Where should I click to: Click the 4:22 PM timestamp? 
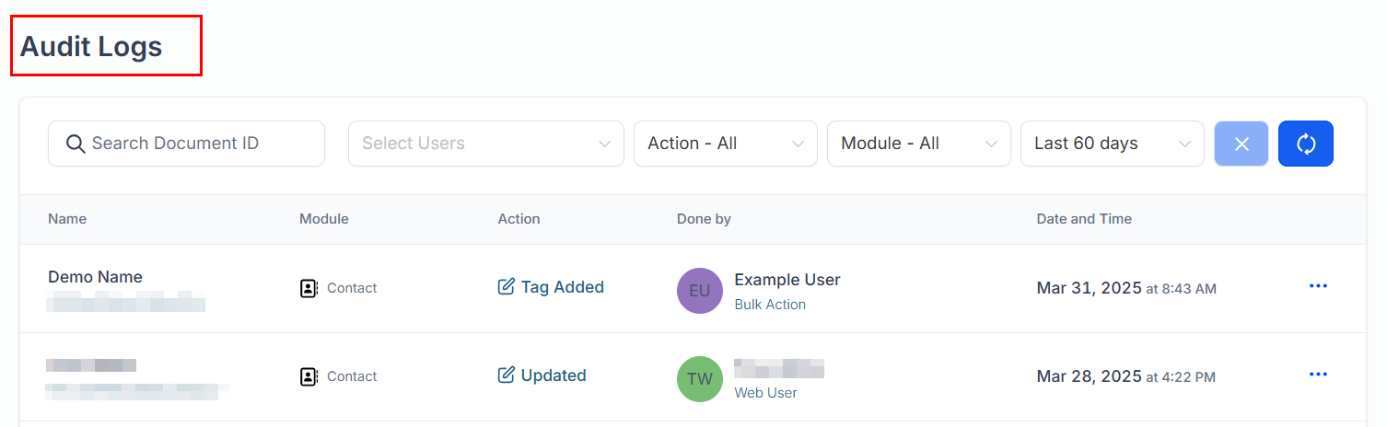[x=1189, y=377]
